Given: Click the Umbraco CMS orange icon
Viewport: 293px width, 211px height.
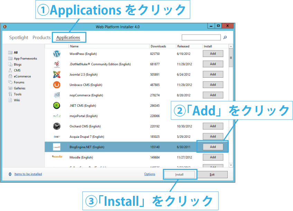Looking at the screenshot, I should click(x=57, y=85).
